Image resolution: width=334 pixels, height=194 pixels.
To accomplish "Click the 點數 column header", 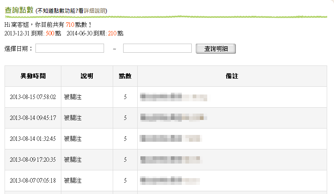I will [x=125, y=76].
